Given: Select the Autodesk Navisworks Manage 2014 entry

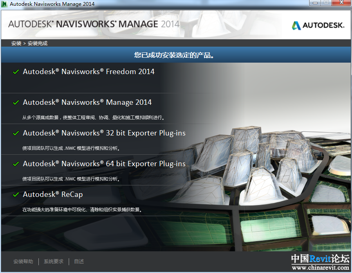Looking at the screenshot, I should coord(87,102).
